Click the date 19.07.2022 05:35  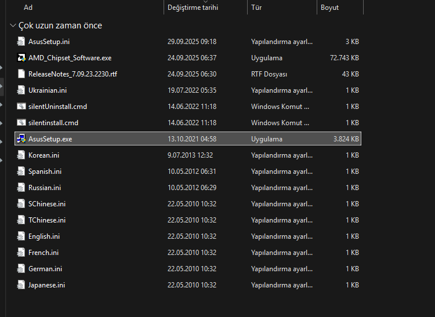(x=192, y=90)
